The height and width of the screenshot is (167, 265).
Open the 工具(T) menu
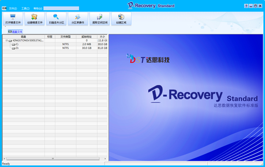click(25, 8)
